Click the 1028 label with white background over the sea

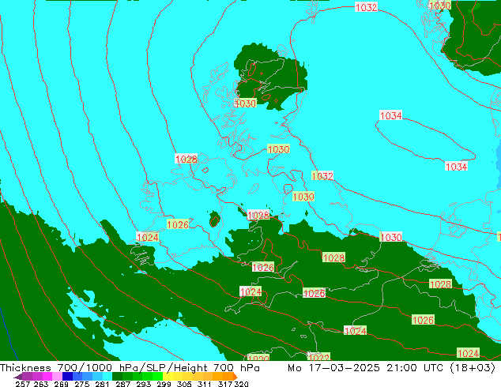(186, 159)
